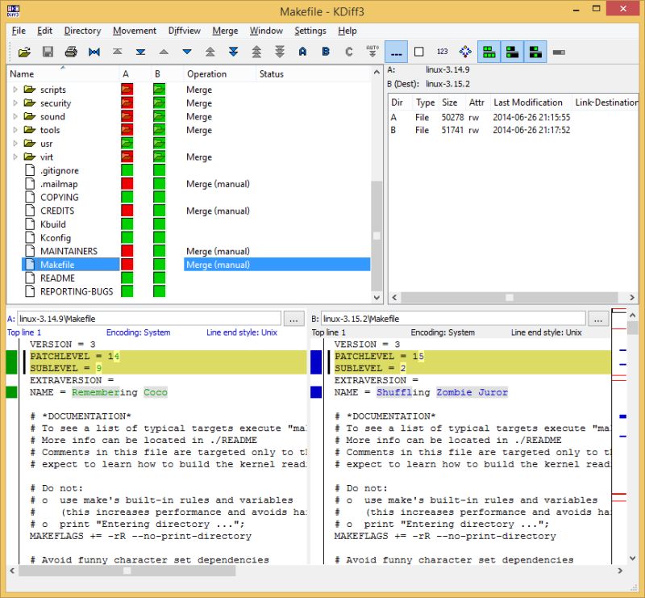645x598 pixels.
Task: Click the KDiff3 title bar app icon
Action: 13,11
